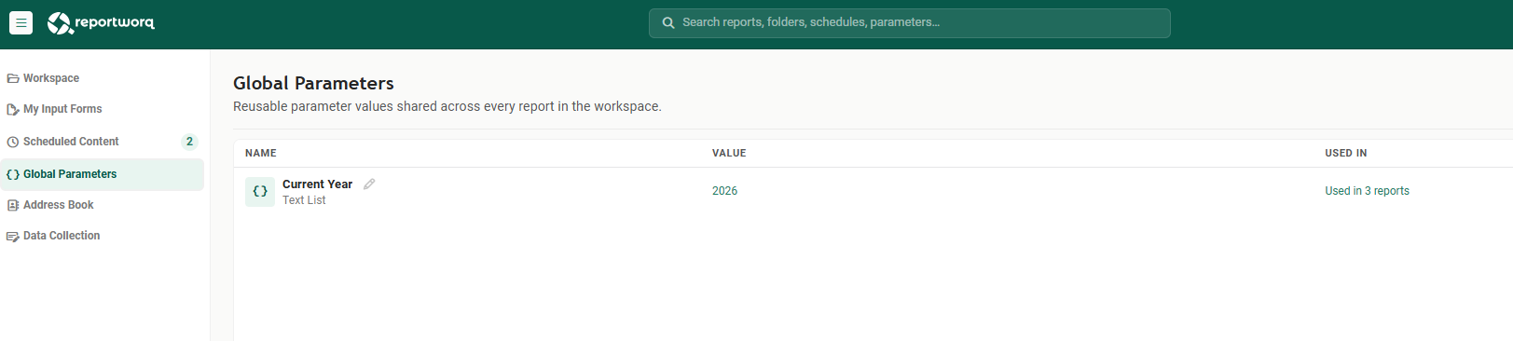Click the Text List type label
1513x341 pixels.
[x=304, y=200]
